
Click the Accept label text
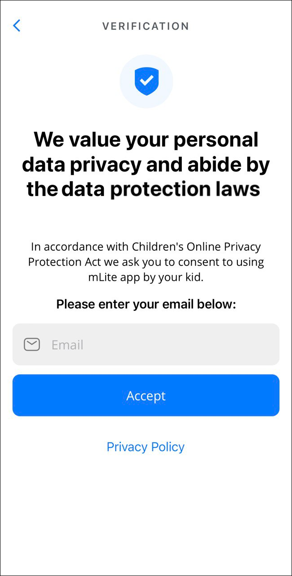pyautogui.click(x=146, y=395)
